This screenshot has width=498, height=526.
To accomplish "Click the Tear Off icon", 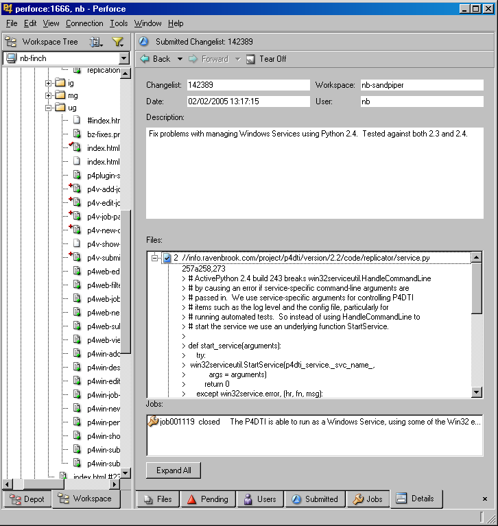I will pos(250,59).
